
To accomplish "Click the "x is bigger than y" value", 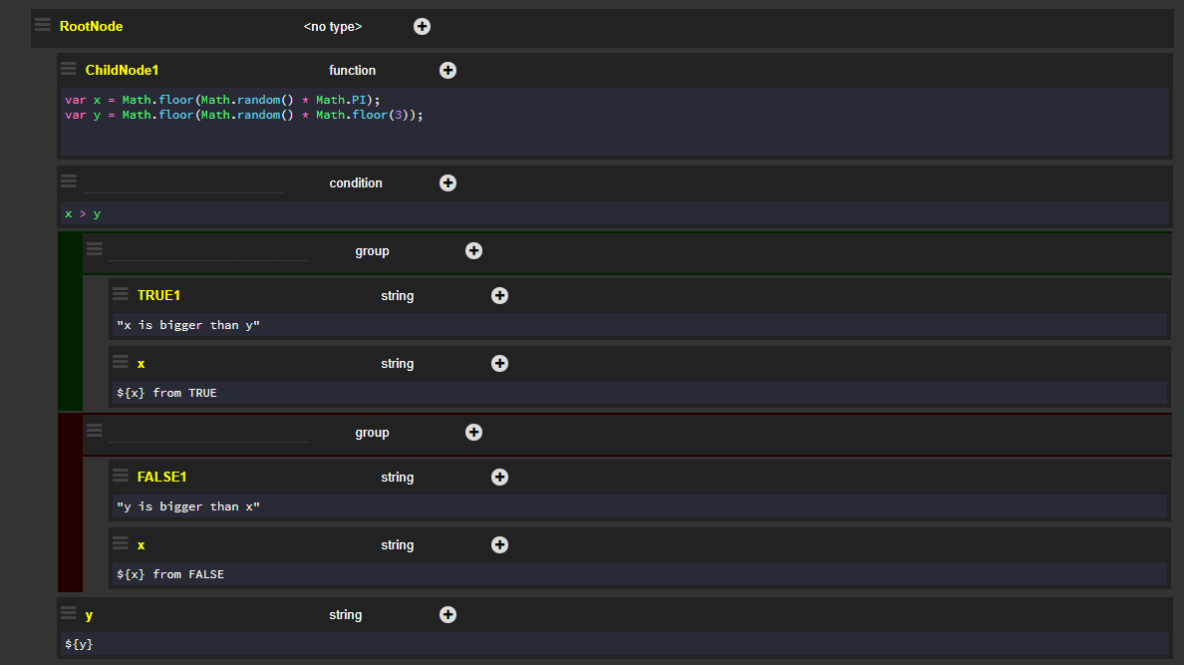I will click(x=188, y=325).
